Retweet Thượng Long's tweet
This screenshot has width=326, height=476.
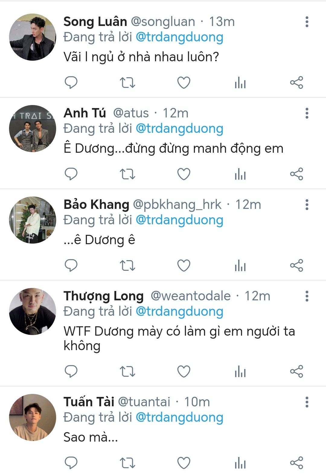click(x=127, y=371)
